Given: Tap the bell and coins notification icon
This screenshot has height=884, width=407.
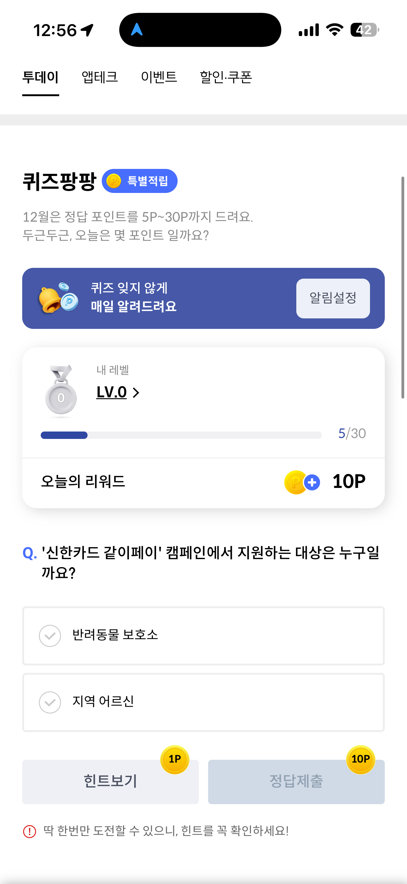Looking at the screenshot, I should [x=59, y=298].
